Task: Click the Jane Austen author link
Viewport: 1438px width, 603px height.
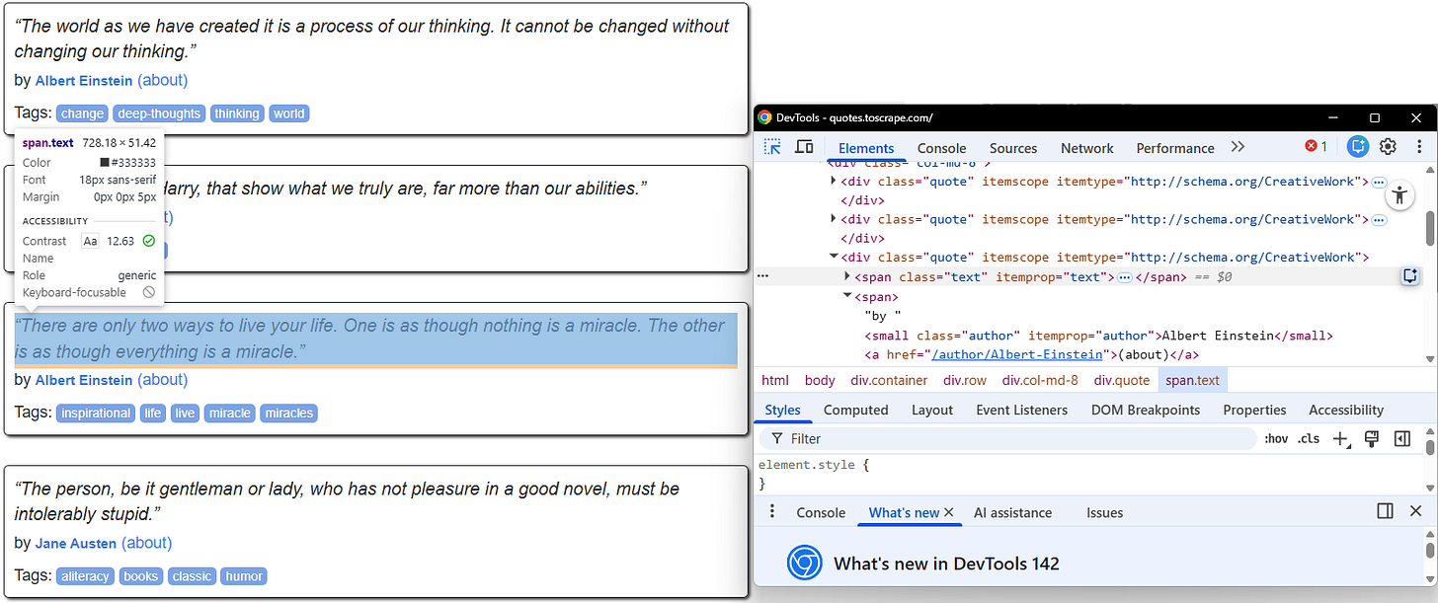Action: (x=76, y=543)
